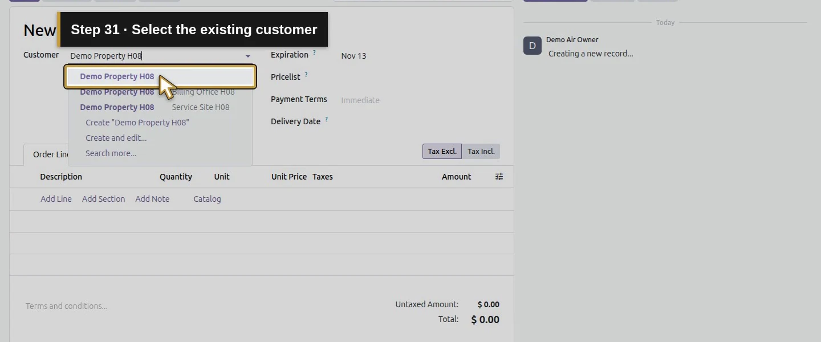Screen dimensions: 821x342
Task: Click the Untaxed Amount $ 0.00 value
Action: (x=488, y=304)
